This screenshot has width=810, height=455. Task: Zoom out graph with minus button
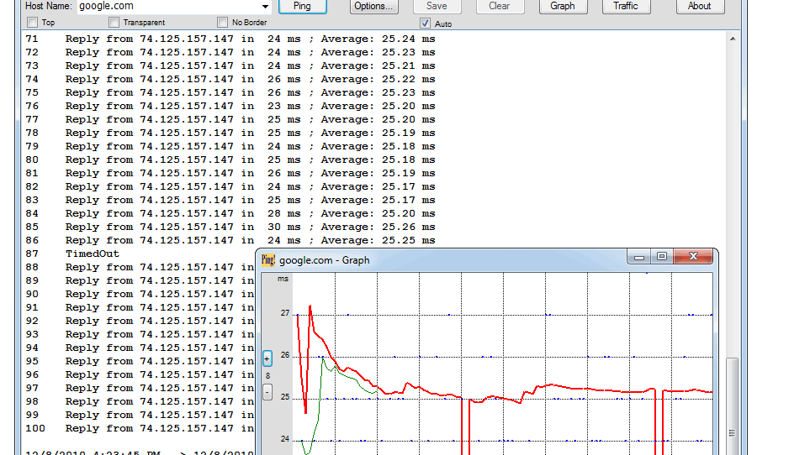(267, 392)
